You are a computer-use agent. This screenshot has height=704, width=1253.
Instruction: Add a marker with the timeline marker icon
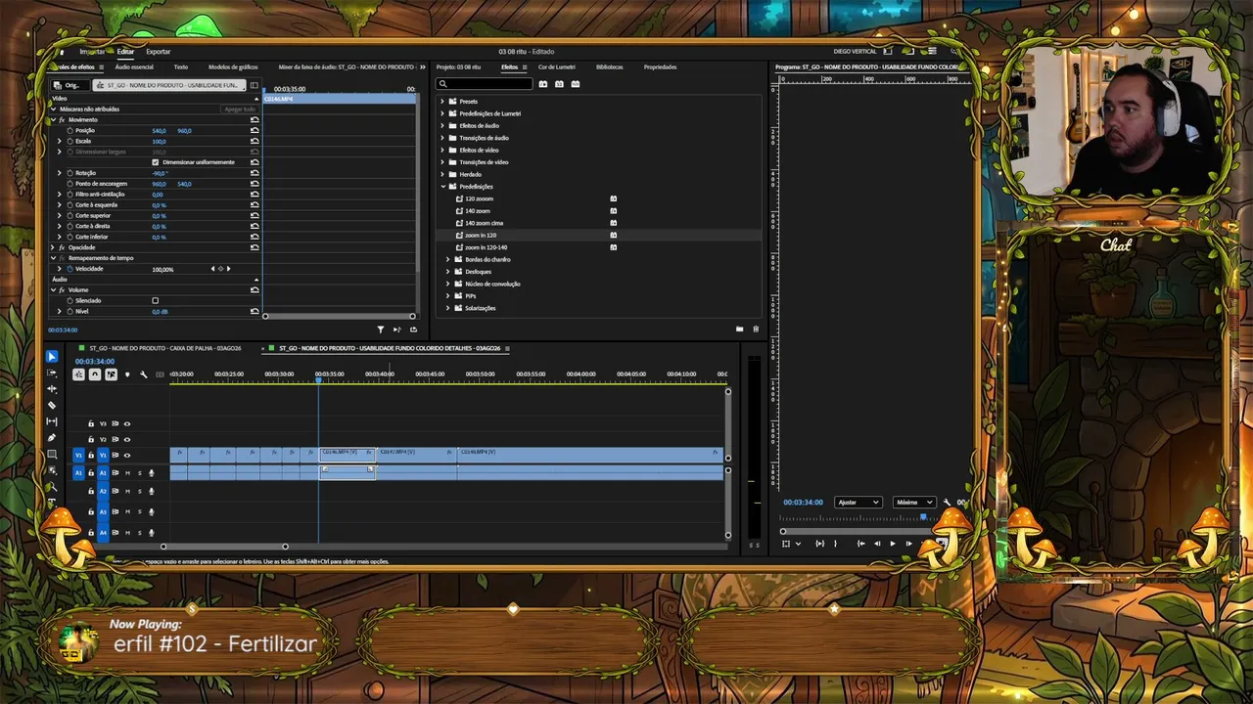(x=127, y=374)
